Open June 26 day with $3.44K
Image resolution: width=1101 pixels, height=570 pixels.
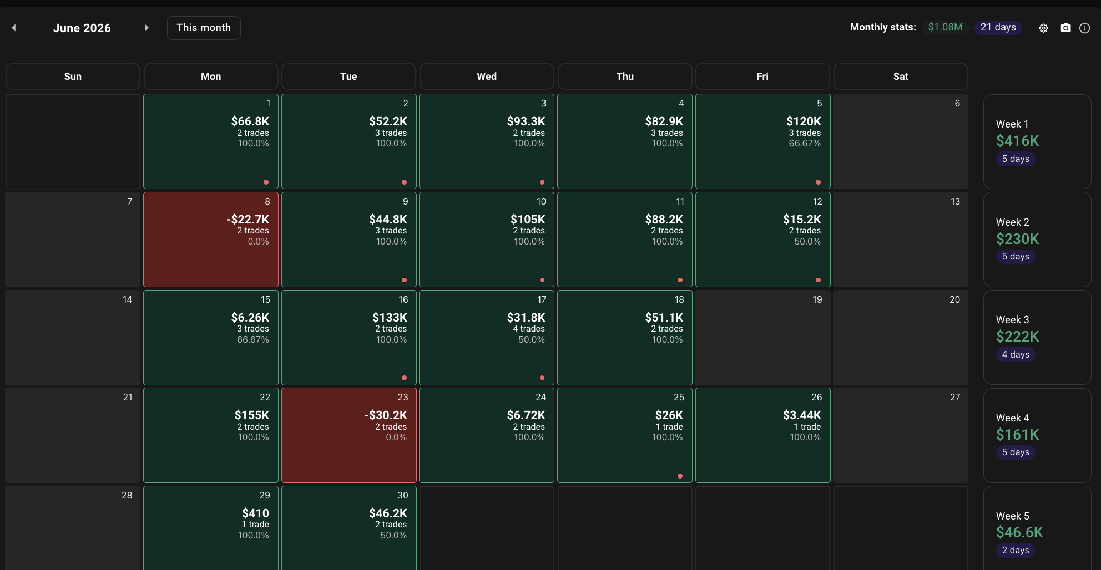[x=763, y=435]
